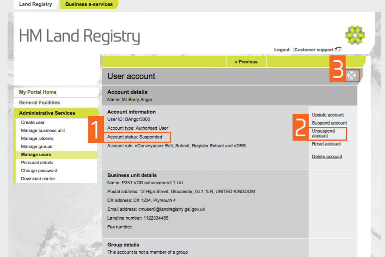Go to Change password page

(39, 171)
